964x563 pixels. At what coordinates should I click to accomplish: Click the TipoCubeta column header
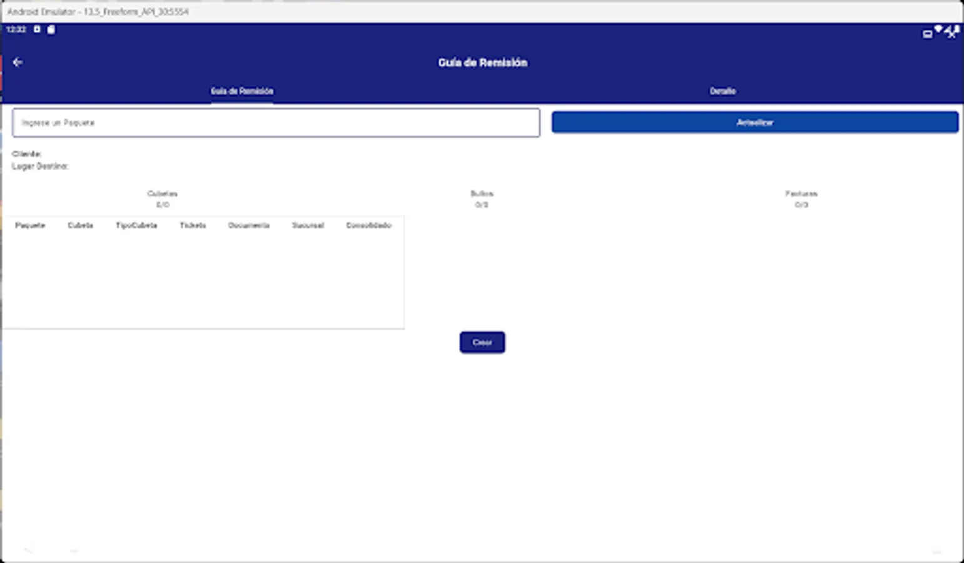tap(136, 225)
